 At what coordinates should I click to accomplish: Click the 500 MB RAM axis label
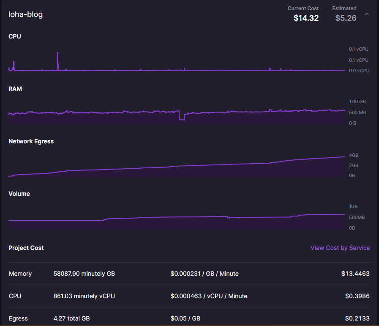tap(357, 112)
